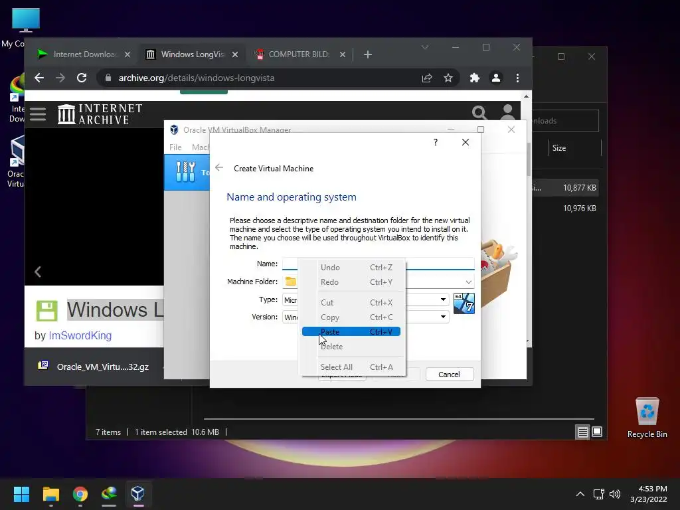Pick Delete in the context menu
The width and height of the screenshot is (680, 510).
351,347
